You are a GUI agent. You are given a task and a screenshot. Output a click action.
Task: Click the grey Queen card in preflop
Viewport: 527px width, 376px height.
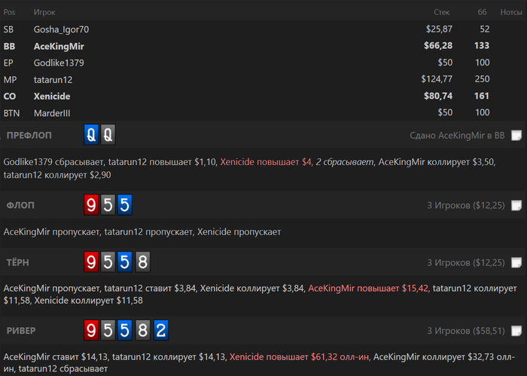click(x=108, y=135)
